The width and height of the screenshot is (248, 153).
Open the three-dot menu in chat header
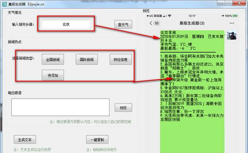pos(232,23)
